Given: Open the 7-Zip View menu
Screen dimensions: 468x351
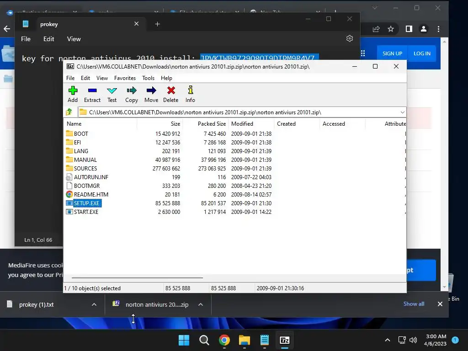Looking at the screenshot, I should 102,78.
